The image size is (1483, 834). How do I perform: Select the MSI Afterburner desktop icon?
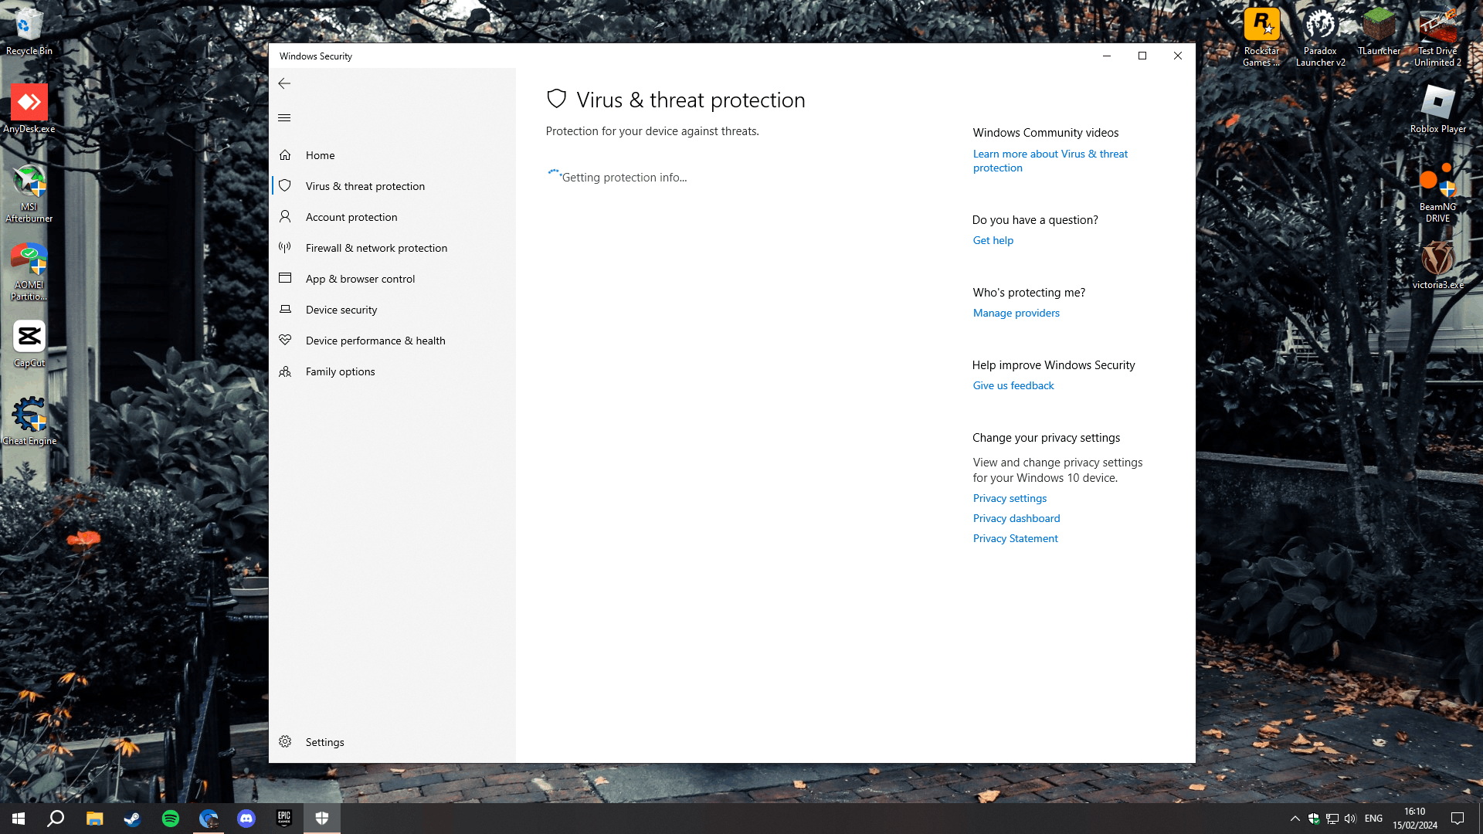(29, 193)
